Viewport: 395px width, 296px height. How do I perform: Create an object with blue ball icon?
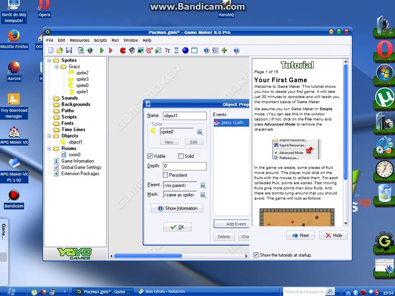point(186,50)
